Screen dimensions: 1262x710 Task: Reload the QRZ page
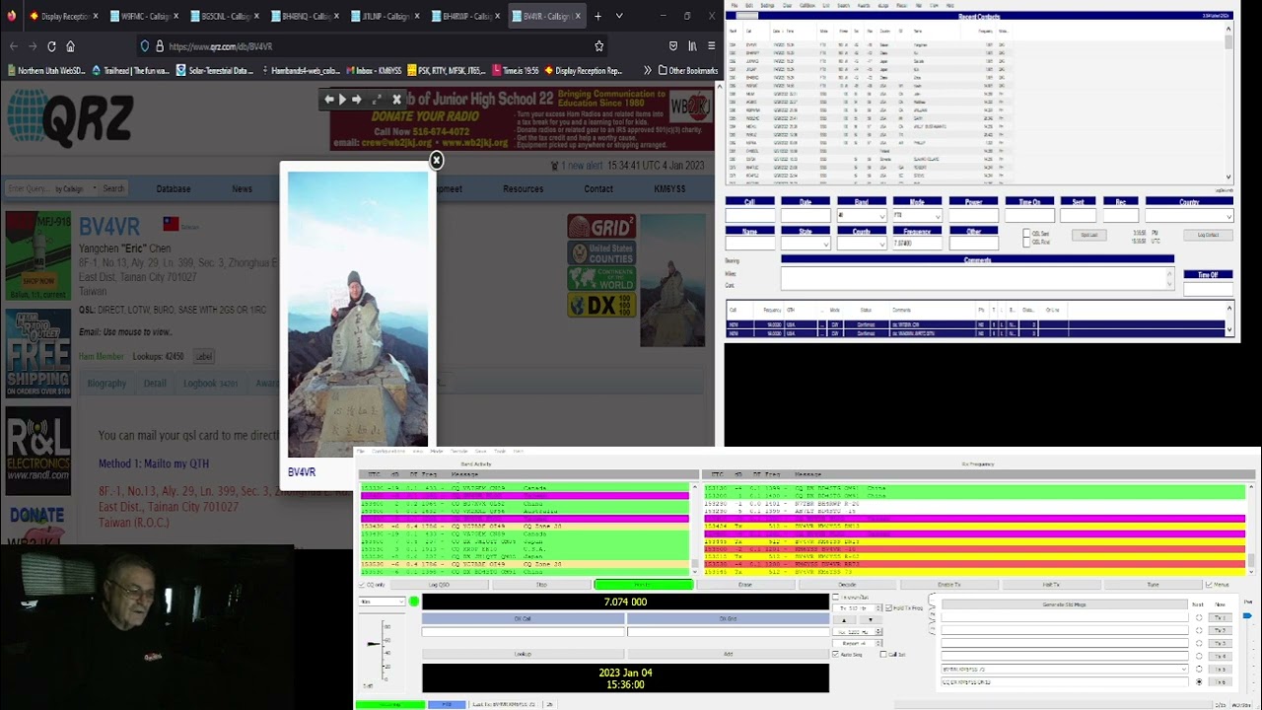[x=51, y=46]
